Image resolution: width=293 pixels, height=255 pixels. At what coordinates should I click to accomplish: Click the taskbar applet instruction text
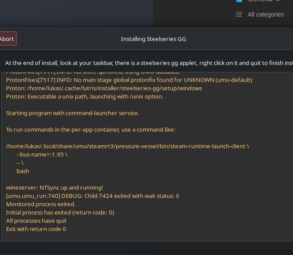[149, 63]
